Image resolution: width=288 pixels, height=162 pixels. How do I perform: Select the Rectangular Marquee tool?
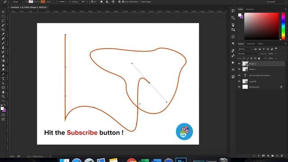(x=3, y=16)
